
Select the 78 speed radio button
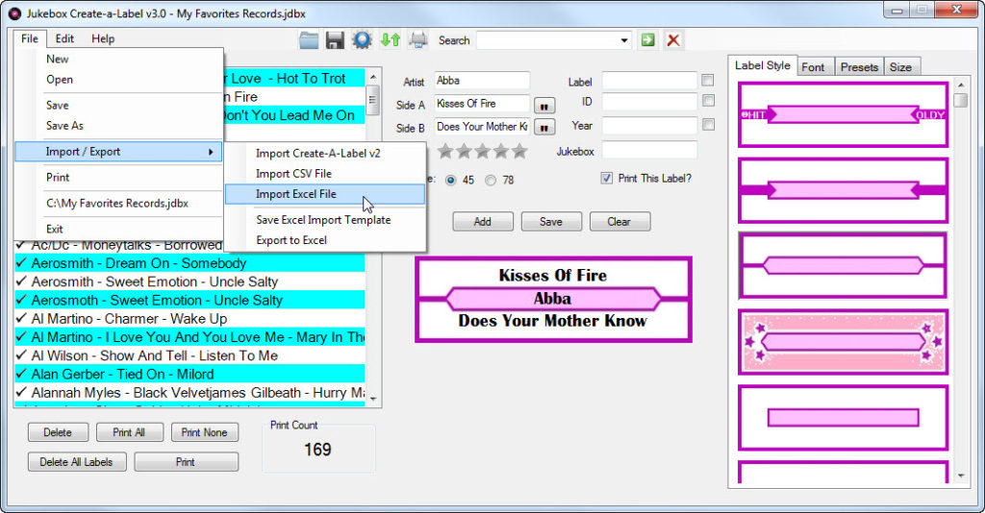pos(491,180)
